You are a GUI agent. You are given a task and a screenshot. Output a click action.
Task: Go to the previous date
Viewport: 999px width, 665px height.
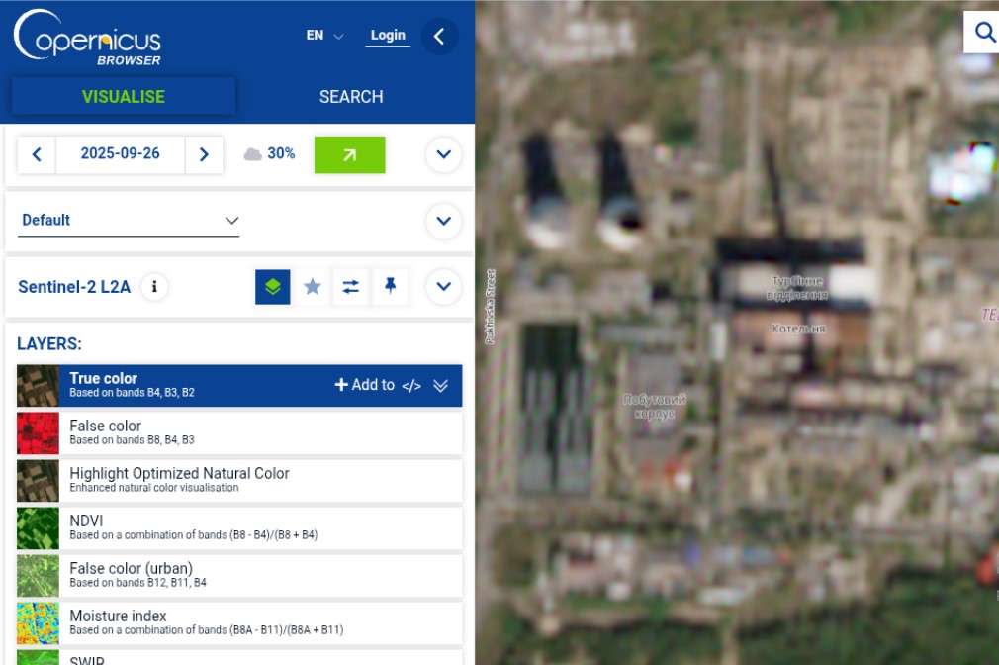[x=37, y=154]
